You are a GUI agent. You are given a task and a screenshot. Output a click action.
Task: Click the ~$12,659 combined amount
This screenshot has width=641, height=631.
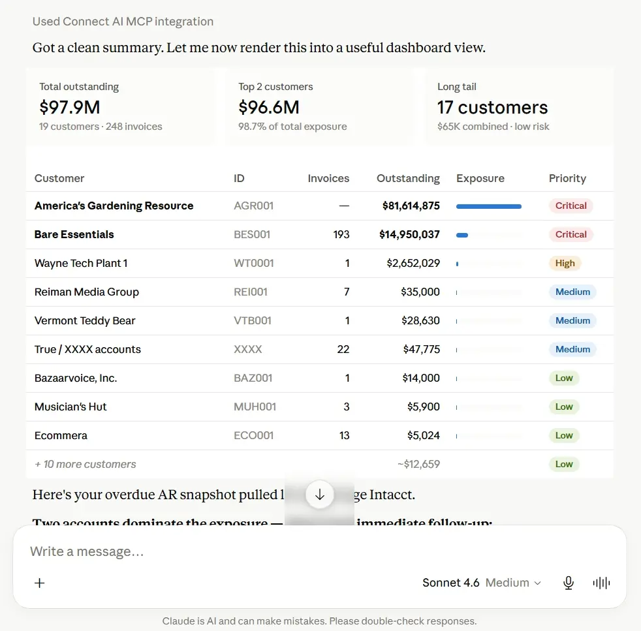pos(418,464)
